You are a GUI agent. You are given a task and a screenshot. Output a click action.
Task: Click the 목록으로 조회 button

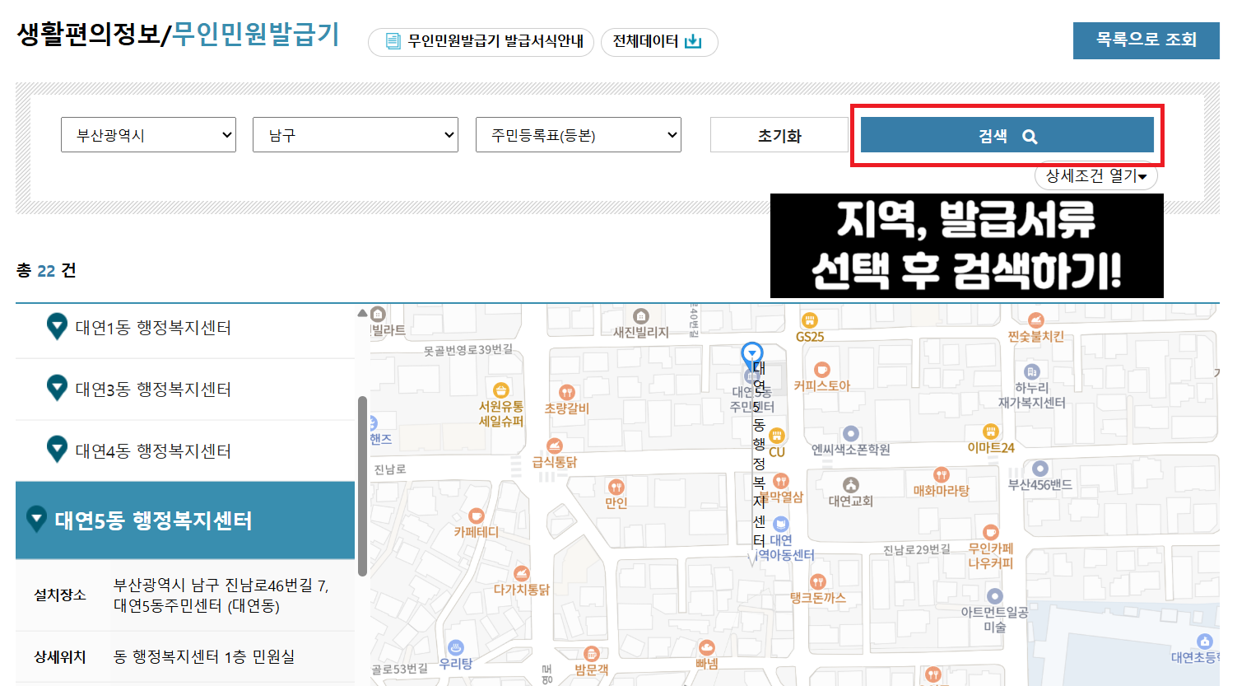pos(1146,40)
